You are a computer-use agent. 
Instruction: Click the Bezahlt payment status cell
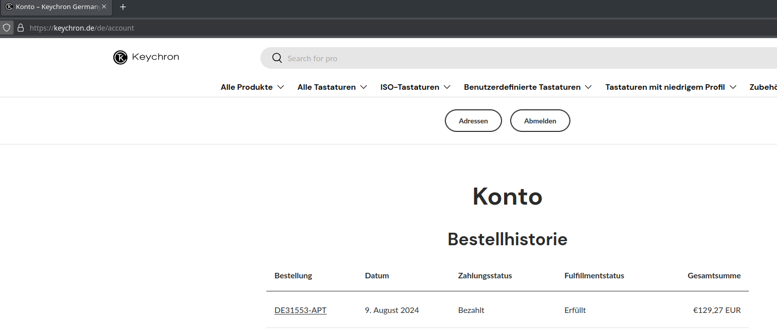tap(471, 310)
